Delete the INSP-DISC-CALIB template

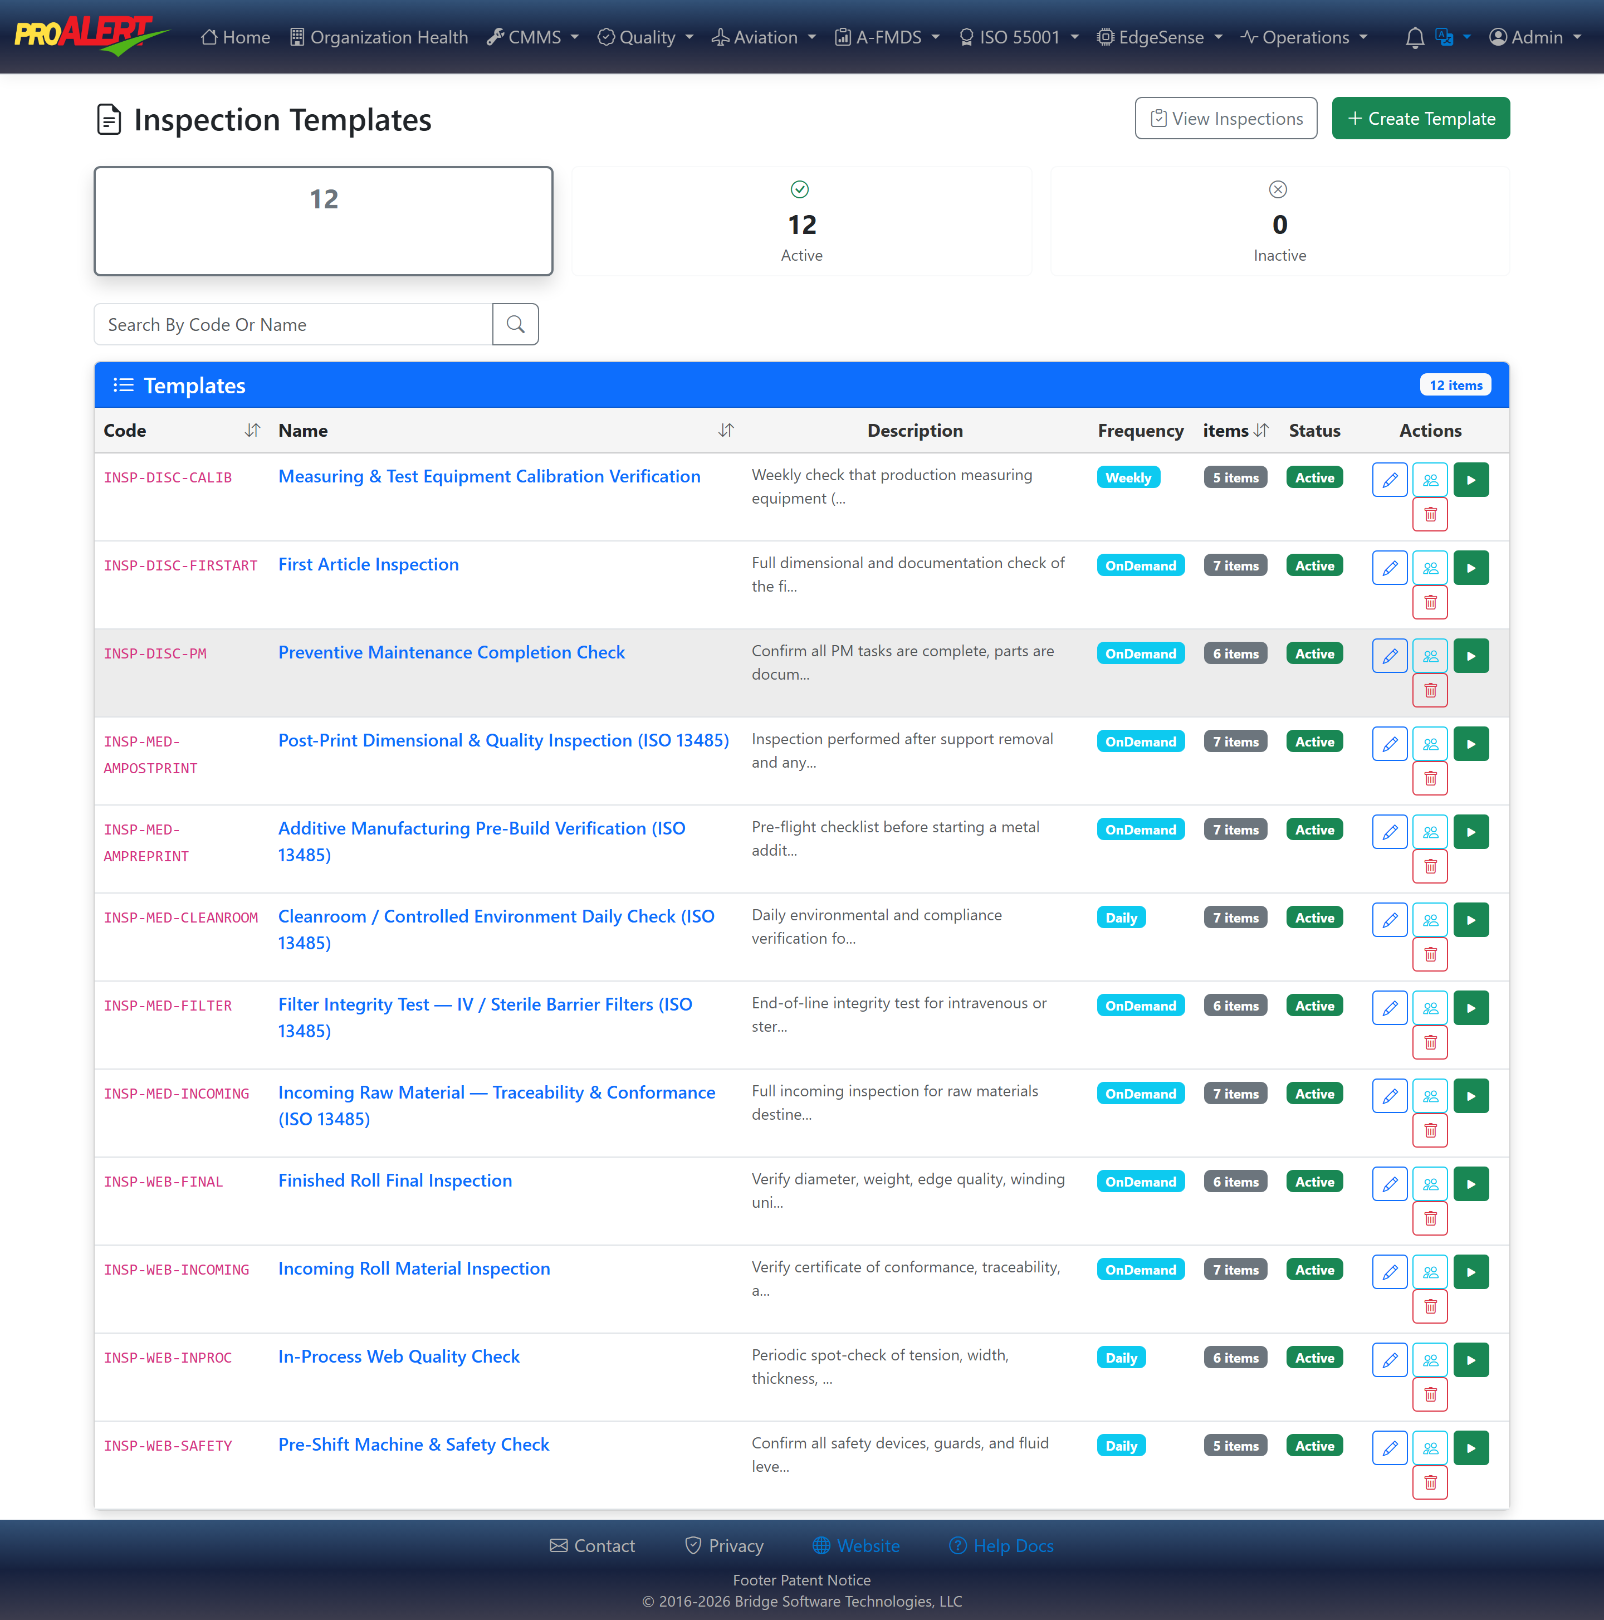[x=1430, y=514]
